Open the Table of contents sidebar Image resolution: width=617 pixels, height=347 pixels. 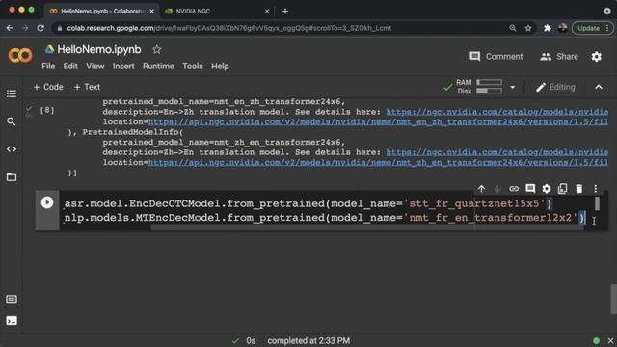(12, 93)
